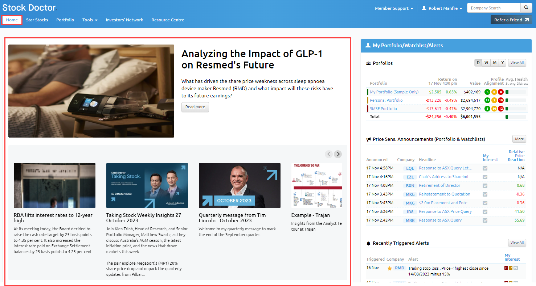Viewport: 536px width, 286px height.
Task: Go to next carousel article arrow
Action: [338, 154]
